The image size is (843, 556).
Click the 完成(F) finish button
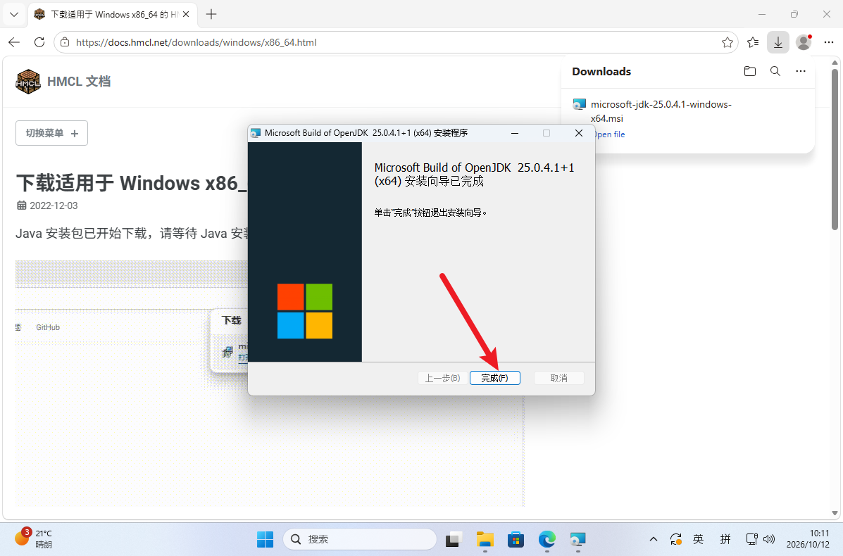click(494, 378)
